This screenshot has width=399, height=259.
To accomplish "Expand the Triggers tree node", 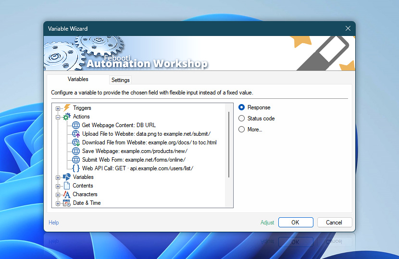I will pyautogui.click(x=58, y=108).
